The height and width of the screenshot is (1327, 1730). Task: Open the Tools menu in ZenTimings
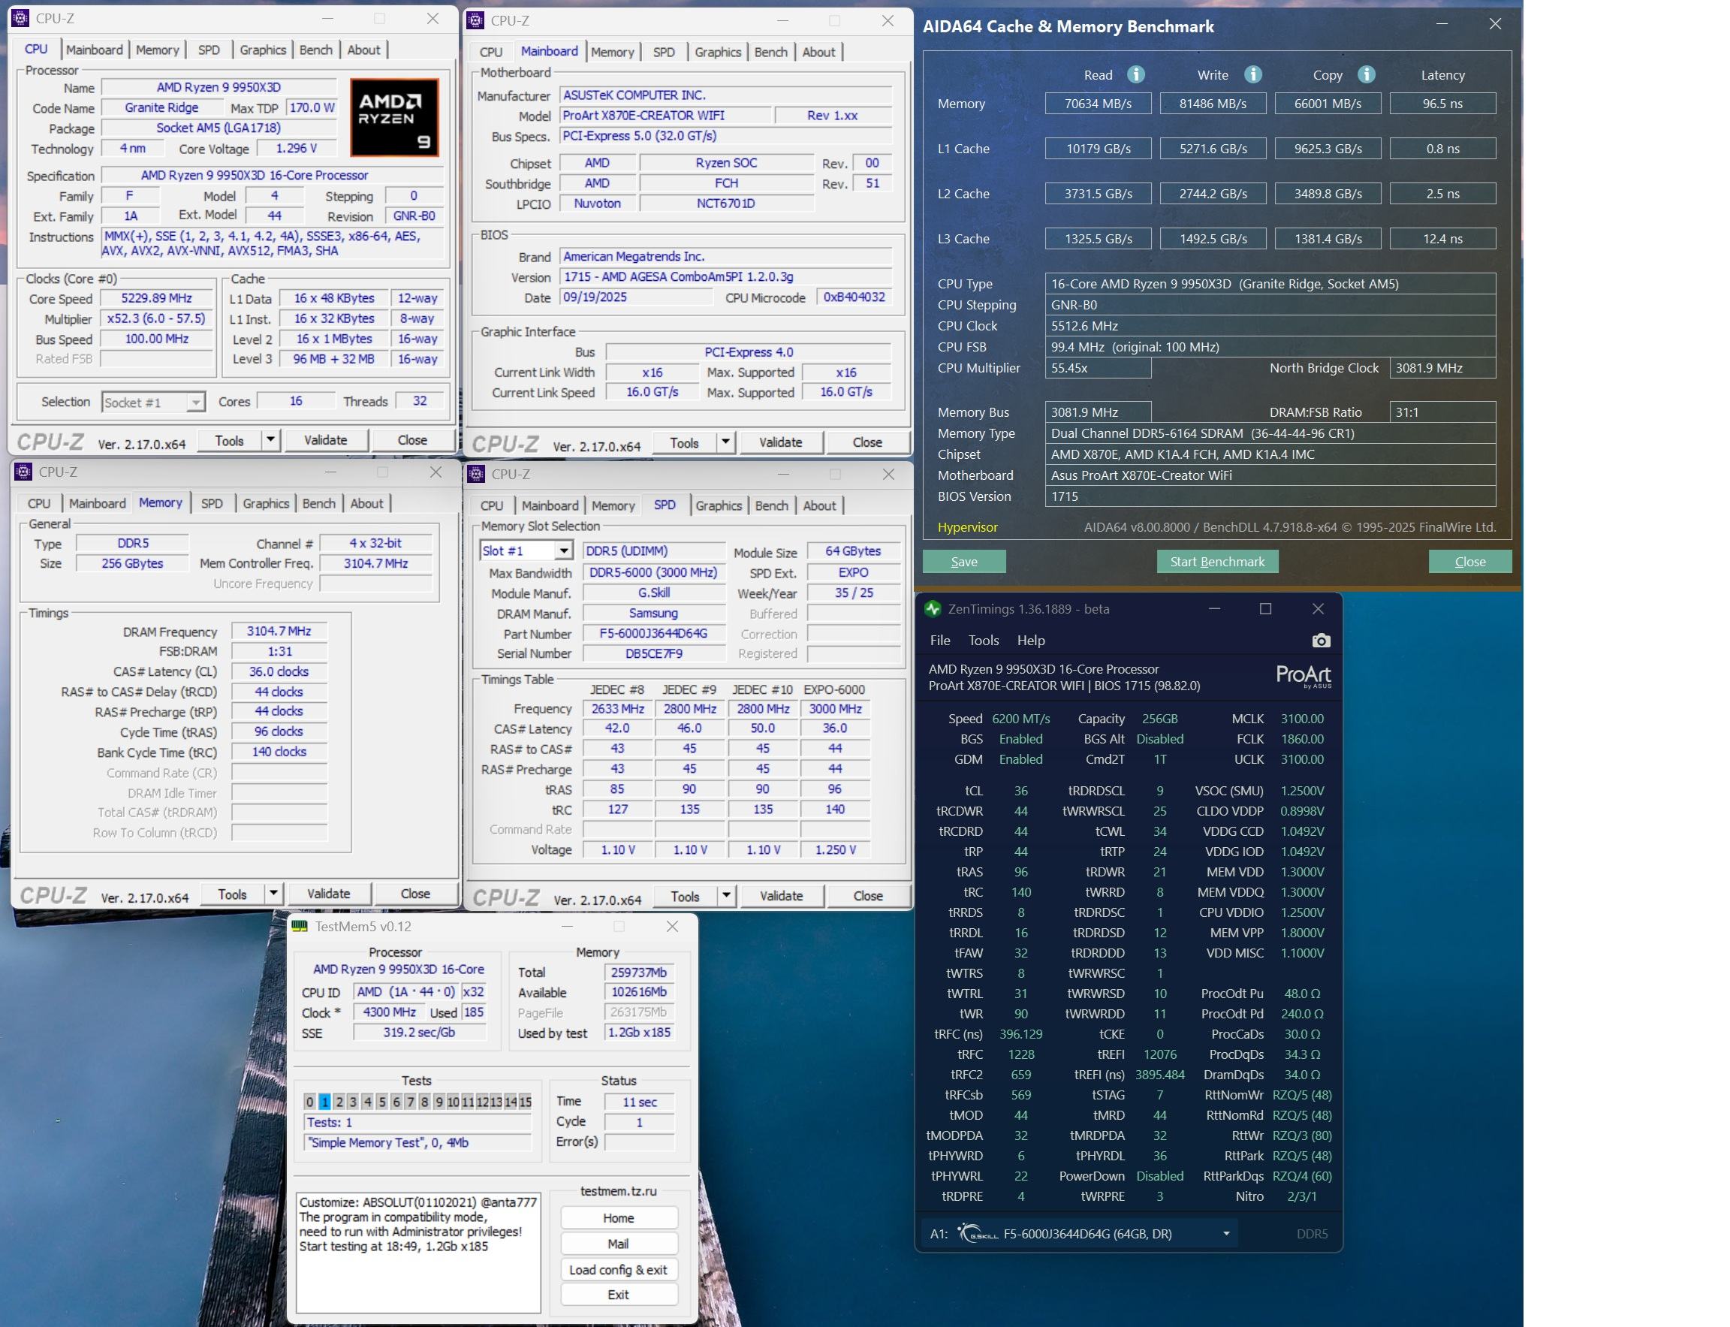(x=983, y=641)
